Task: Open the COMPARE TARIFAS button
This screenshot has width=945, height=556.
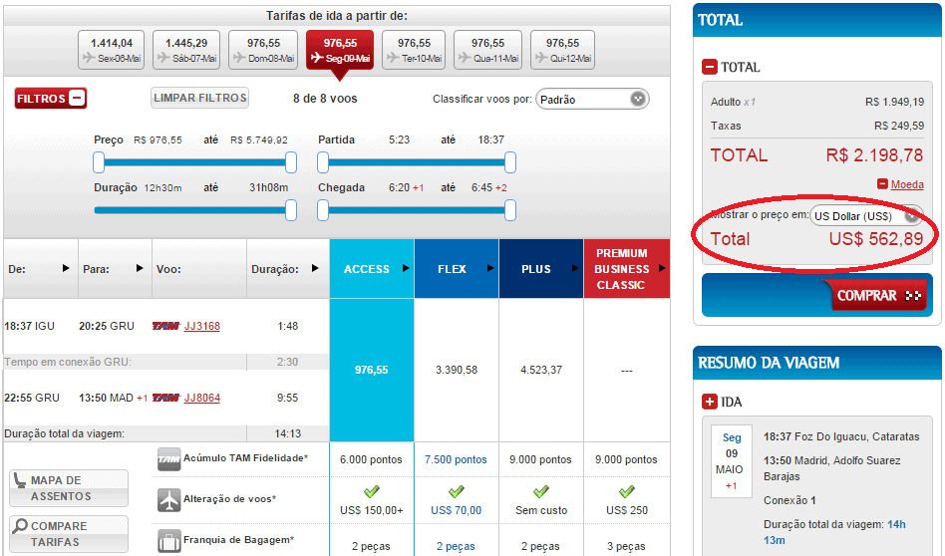Action: pos(69,534)
